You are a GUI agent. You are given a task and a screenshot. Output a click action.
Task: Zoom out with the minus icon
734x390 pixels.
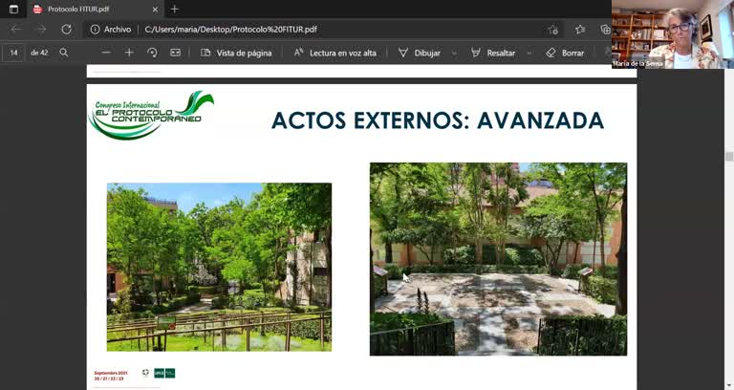click(106, 53)
